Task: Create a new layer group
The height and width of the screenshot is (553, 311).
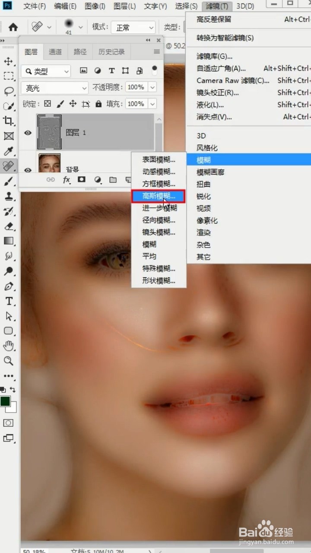Action: tap(113, 180)
